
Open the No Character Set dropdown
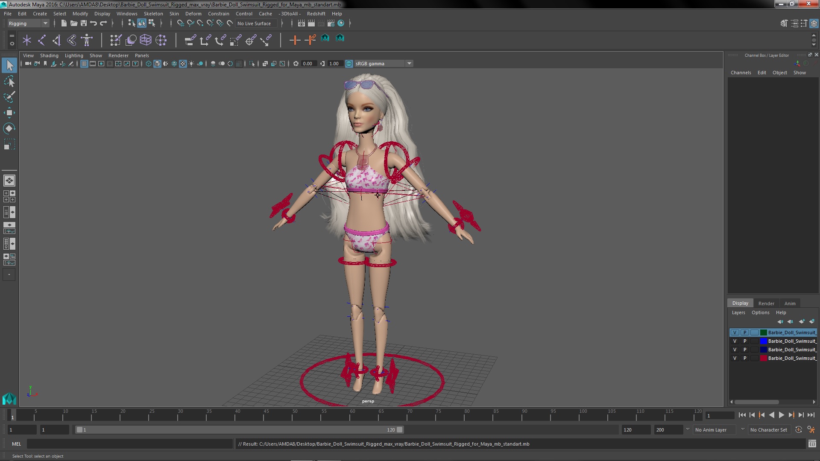point(770,430)
